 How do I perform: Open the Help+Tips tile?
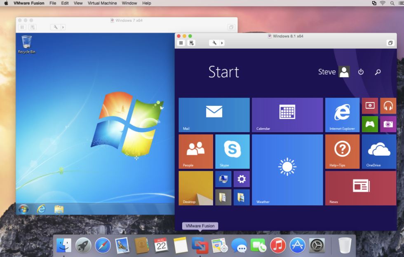tap(342, 152)
